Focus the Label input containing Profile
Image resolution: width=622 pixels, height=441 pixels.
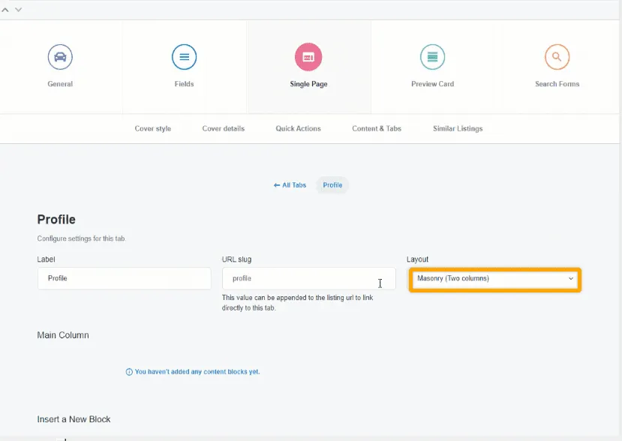pos(124,278)
